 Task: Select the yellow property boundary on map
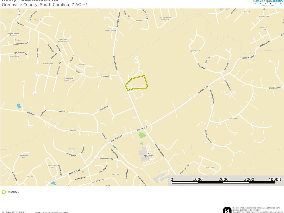(136, 83)
